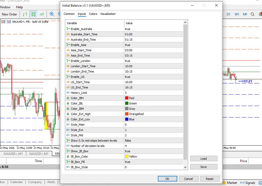This screenshot has height=186, width=262.
Task: Click the Market shopping bag icon
Action: click(224, 183)
